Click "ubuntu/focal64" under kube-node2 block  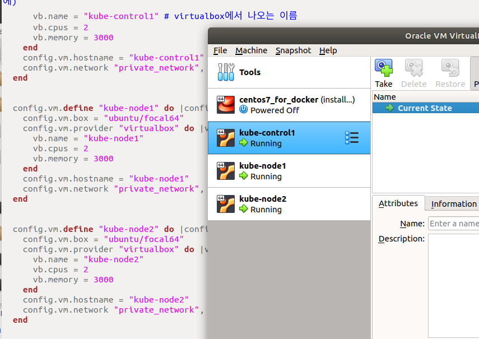[143, 239]
